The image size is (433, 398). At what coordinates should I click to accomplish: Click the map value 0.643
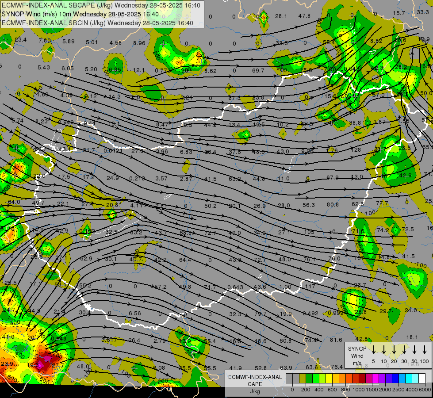235,287
